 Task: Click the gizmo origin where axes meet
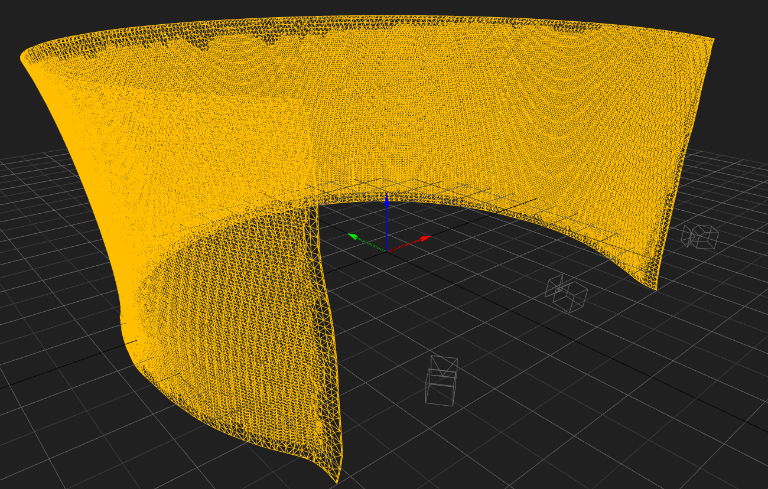tap(386, 251)
